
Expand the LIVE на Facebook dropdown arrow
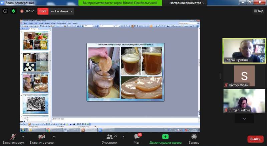point(71,11)
